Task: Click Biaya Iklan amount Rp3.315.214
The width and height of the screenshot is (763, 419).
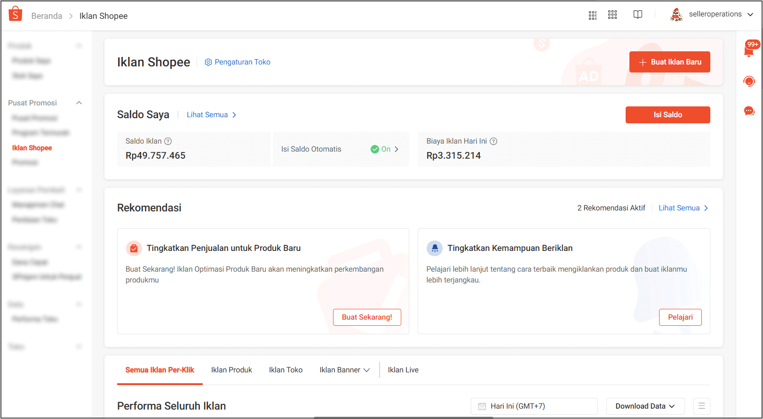Action: coord(453,156)
